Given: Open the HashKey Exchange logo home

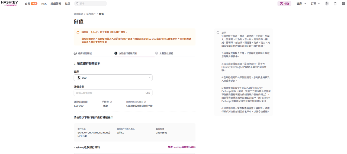Looking at the screenshot, I should (x=9, y=4).
